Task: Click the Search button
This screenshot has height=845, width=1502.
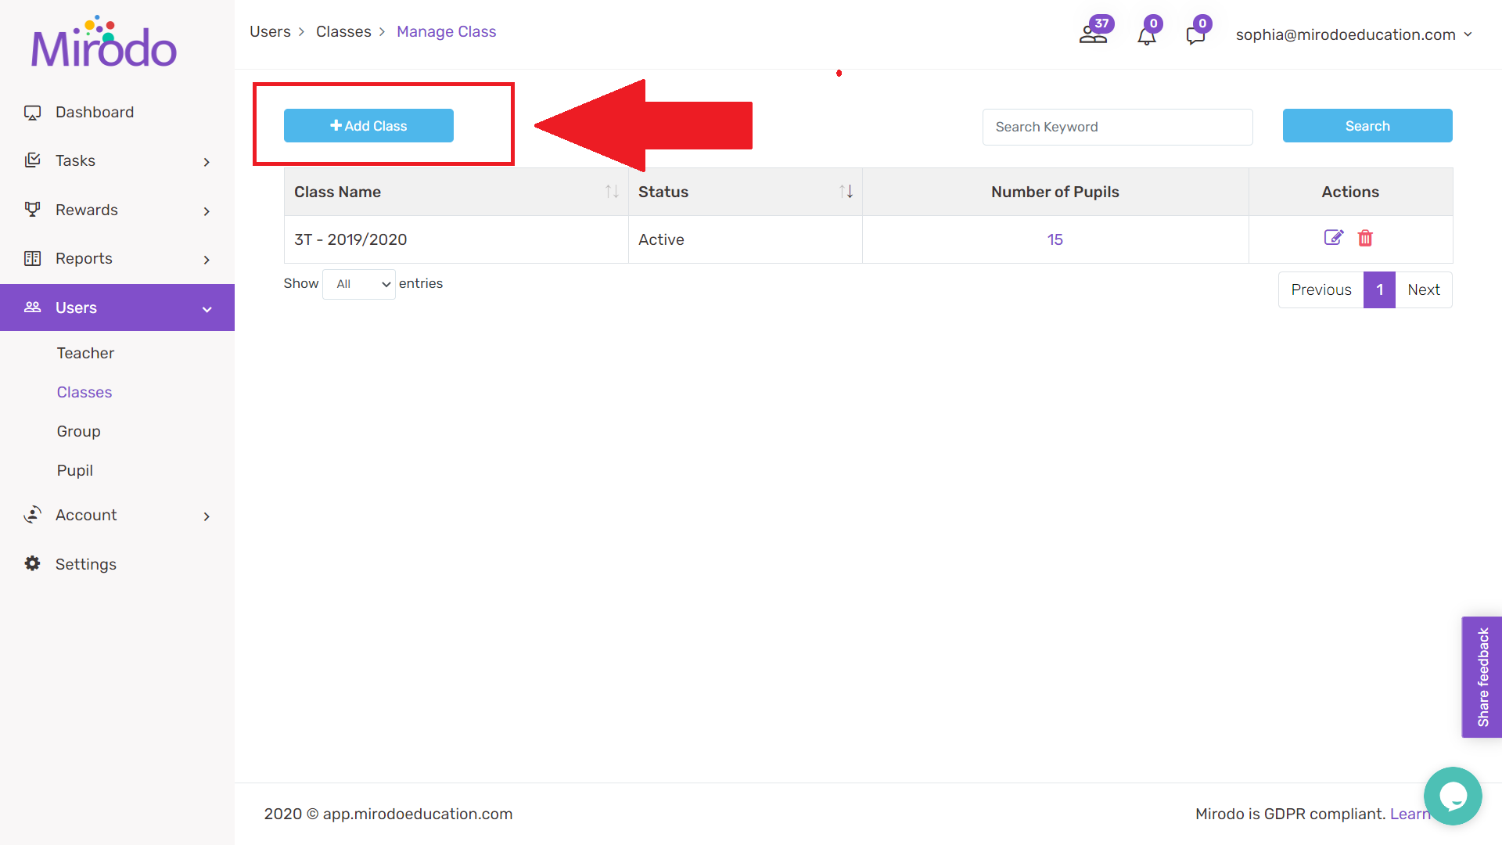Action: click(x=1367, y=125)
